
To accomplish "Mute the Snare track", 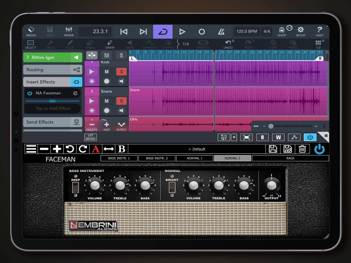I will coord(107,101).
